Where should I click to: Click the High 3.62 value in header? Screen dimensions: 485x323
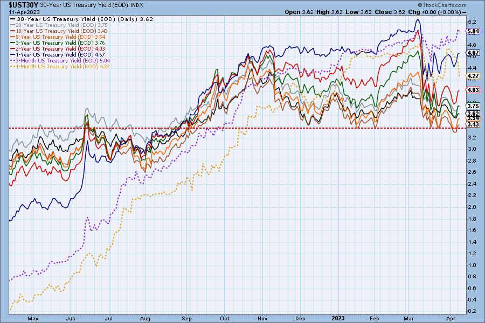tap(329, 12)
